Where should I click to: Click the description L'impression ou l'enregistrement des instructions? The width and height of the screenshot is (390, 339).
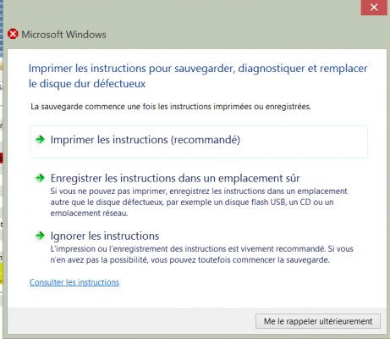pyautogui.click(x=201, y=254)
